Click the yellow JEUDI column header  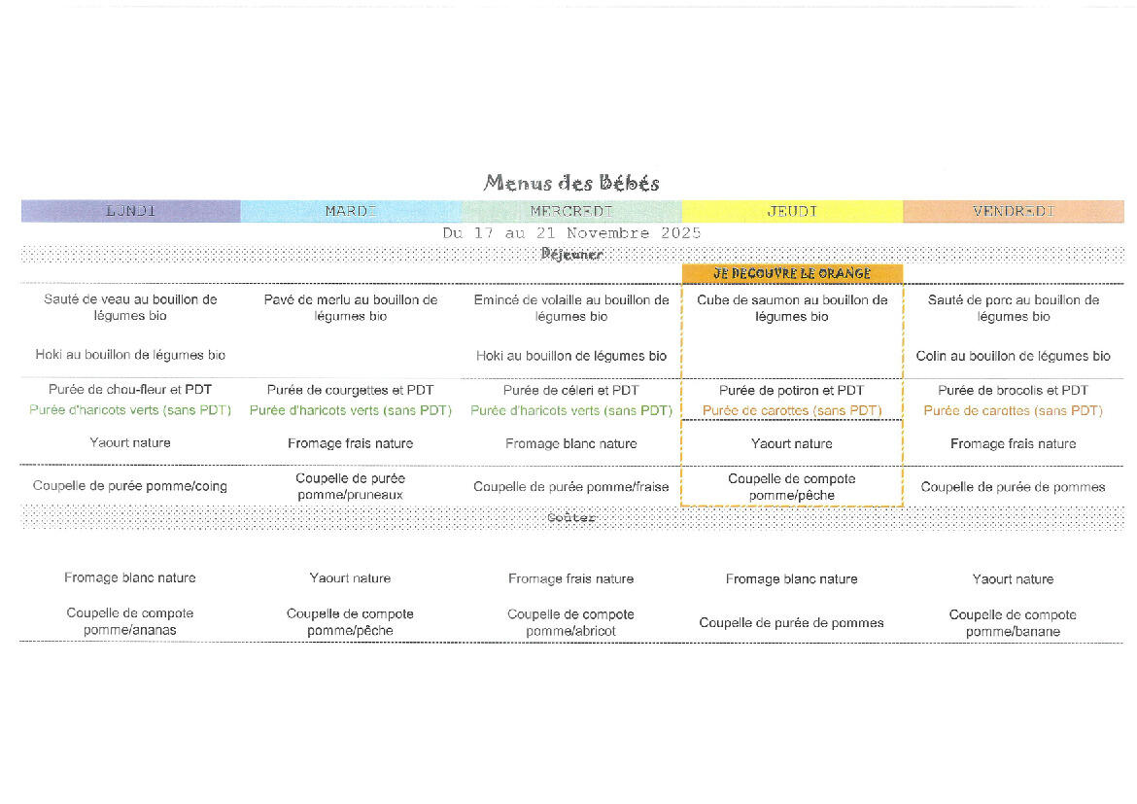click(x=792, y=211)
